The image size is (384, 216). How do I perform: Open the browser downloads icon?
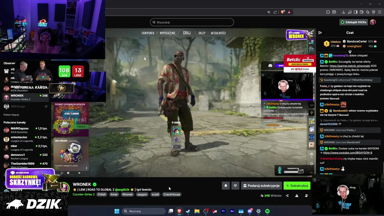click(x=343, y=12)
